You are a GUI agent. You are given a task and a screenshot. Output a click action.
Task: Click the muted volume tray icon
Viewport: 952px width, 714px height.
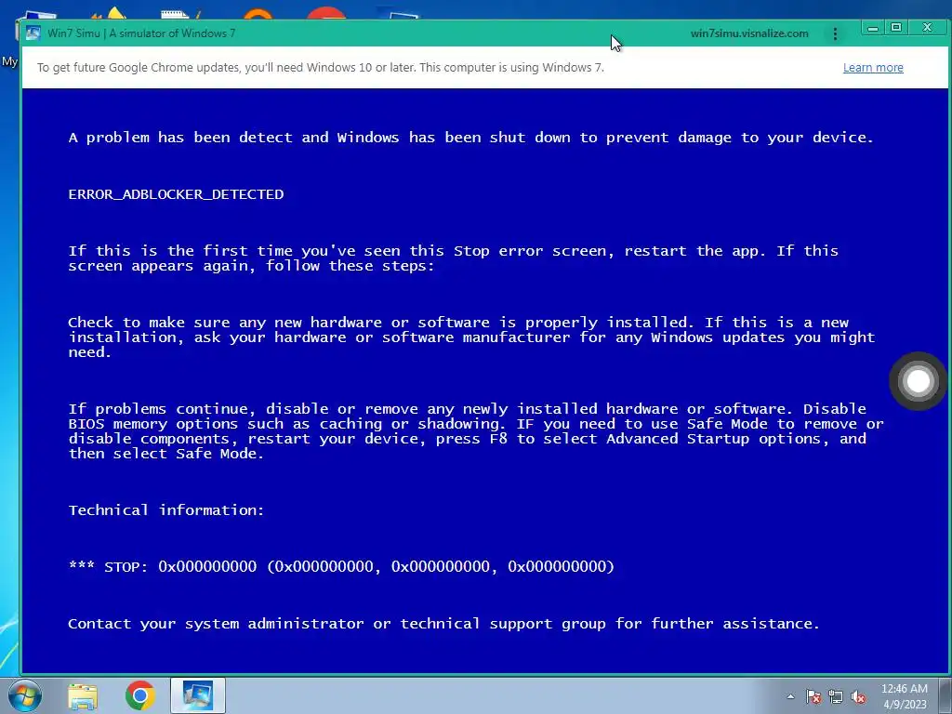[x=858, y=697]
